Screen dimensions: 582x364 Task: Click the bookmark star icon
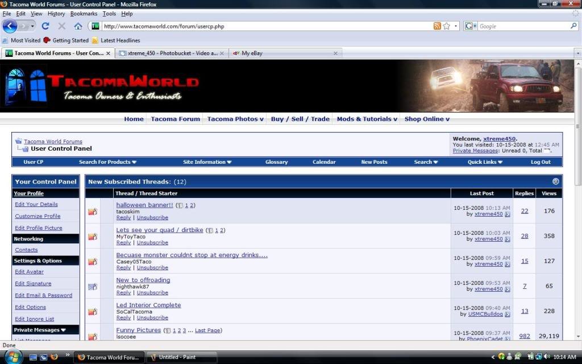coord(447,26)
